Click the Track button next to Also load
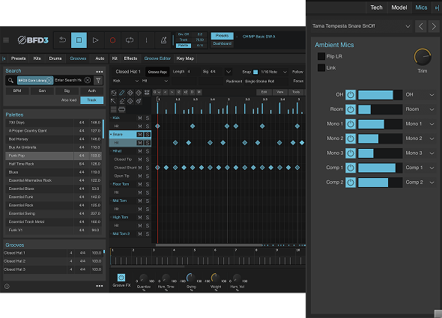The width and height of the screenshot is (442, 318). (91, 100)
